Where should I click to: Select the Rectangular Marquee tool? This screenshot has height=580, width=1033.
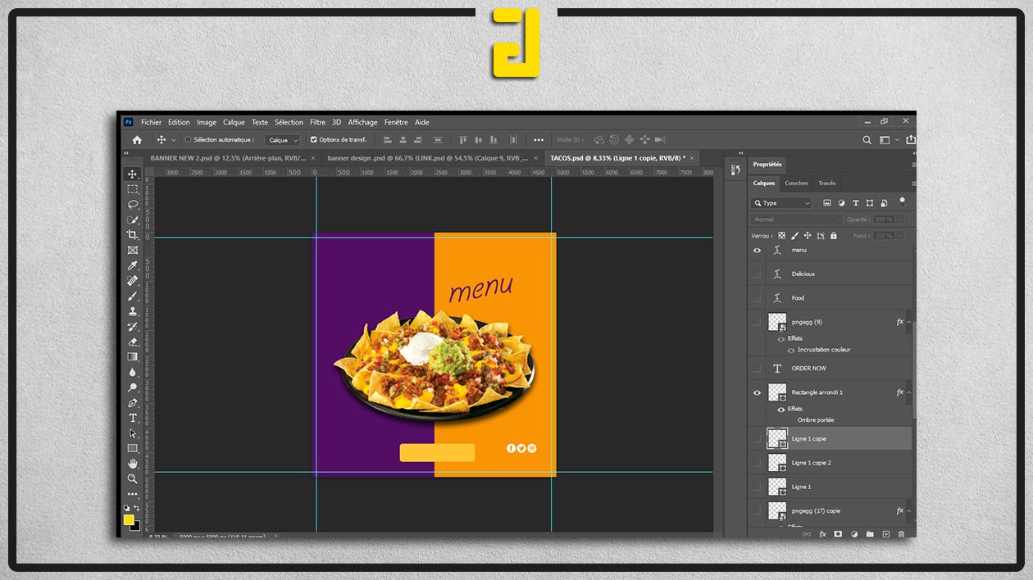click(132, 189)
